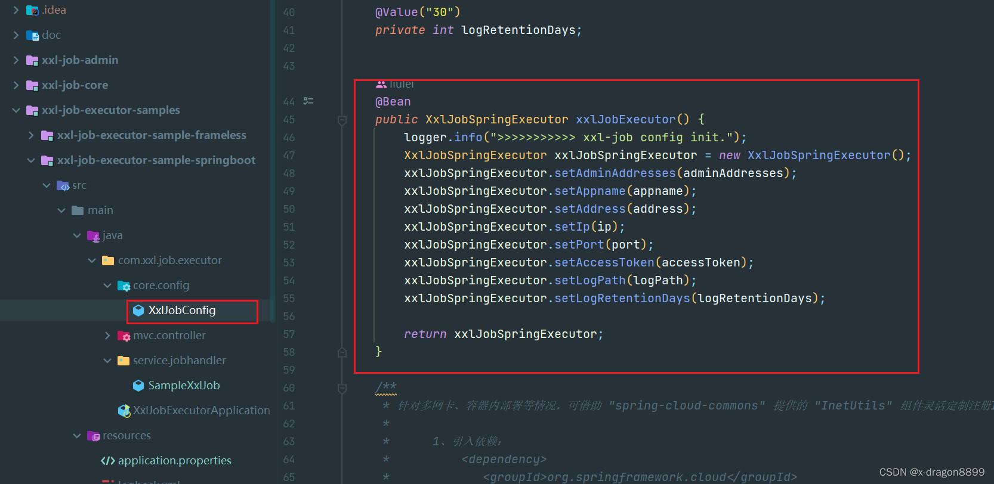Collapse xxl-job-executor-sample-springboot chevron
The width and height of the screenshot is (994, 484).
[x=31, y=160]
